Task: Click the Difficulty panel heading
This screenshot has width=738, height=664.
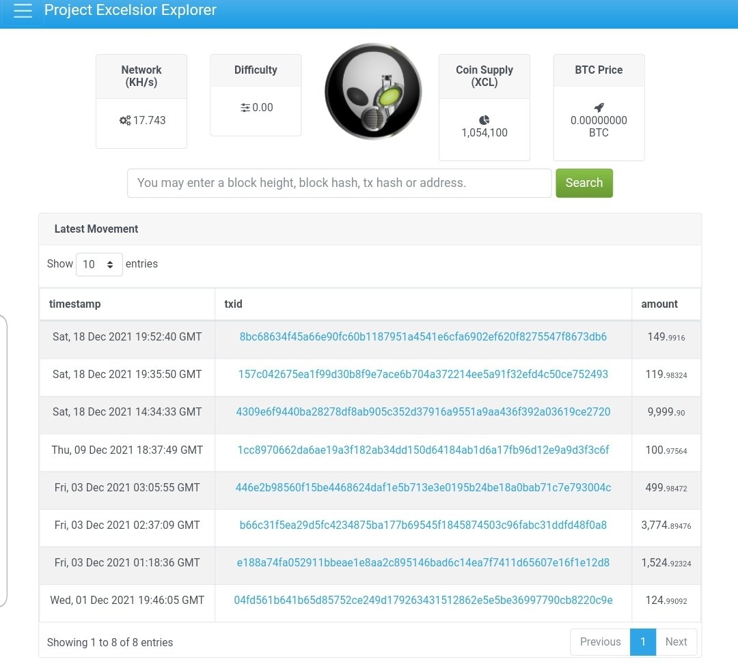Action: pyautogui.click(x=256, y=70)
